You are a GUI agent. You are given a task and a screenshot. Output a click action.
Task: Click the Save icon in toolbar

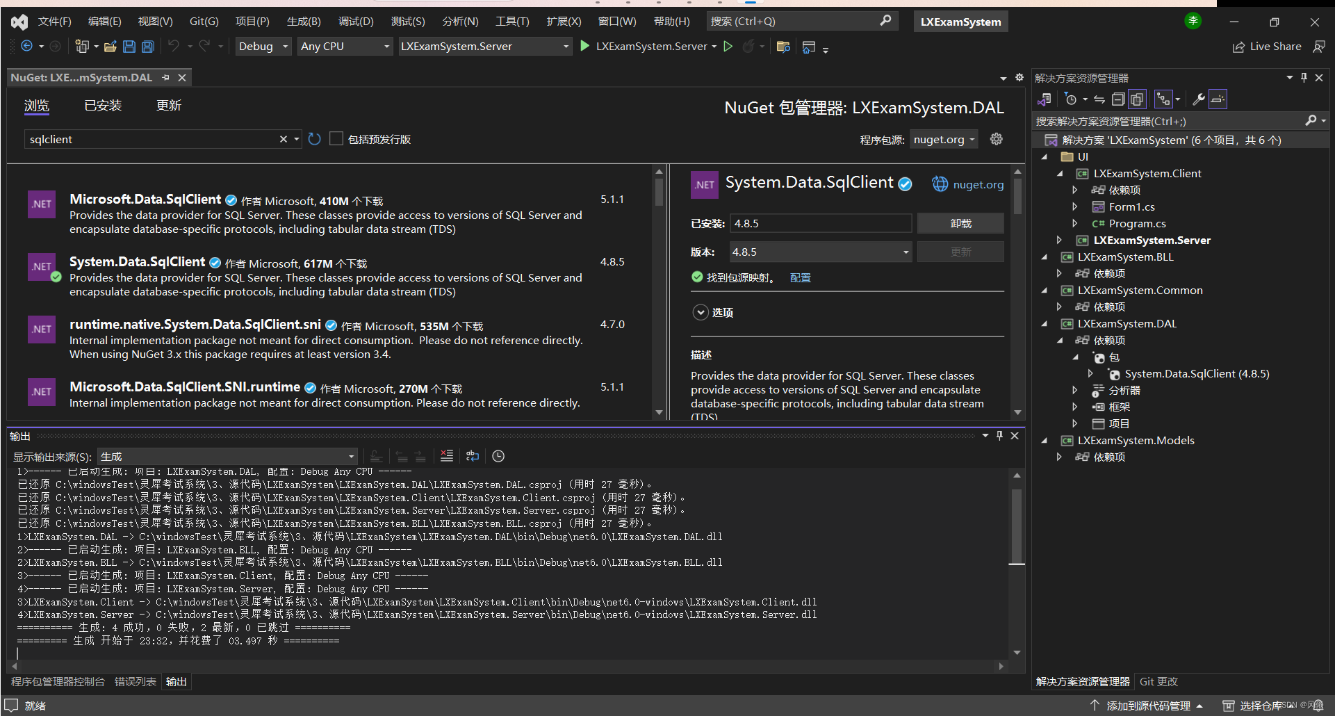(129, 47)
